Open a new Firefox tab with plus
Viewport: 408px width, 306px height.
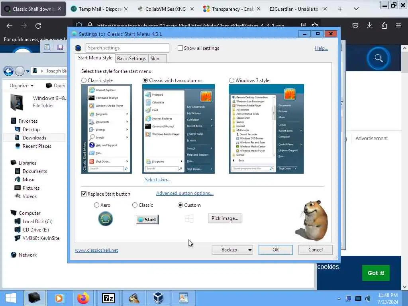point(340,9)
